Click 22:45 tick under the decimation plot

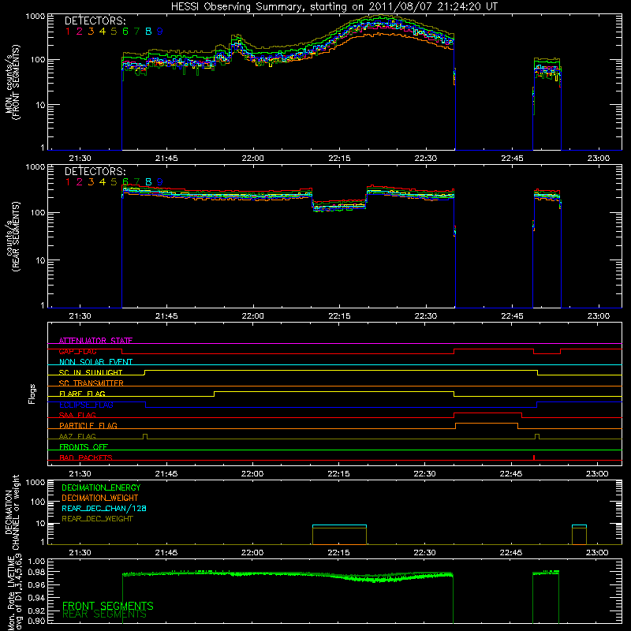(511, 553)
